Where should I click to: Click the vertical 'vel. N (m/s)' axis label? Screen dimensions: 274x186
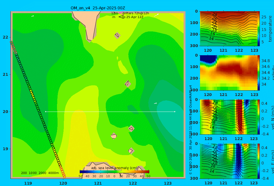pos(273,118)
